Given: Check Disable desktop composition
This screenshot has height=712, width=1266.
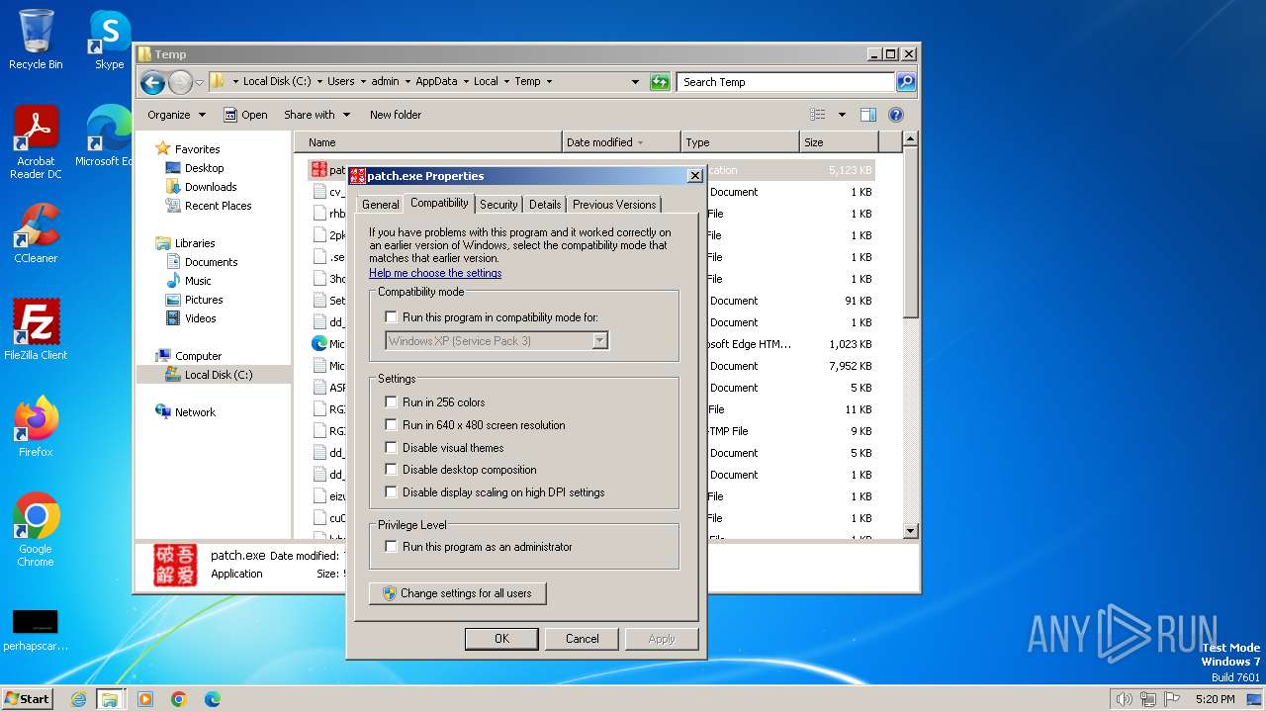Looking at the screenshot, I should (x=391, y=470).
